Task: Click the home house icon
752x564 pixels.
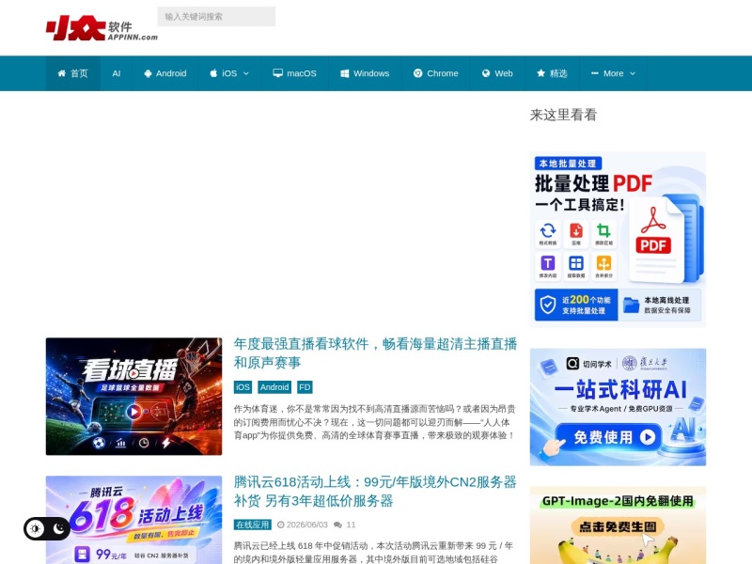Action: pos(61,73)
